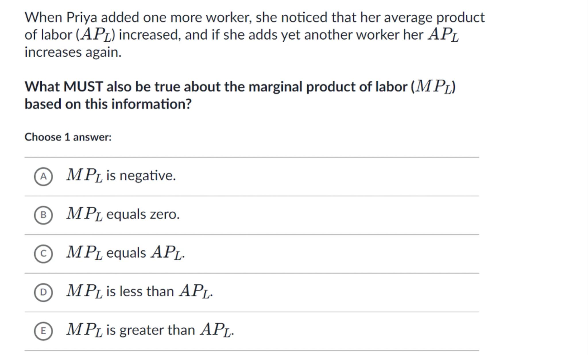
Task: Click answer text "is less than"
Action: 140,291
